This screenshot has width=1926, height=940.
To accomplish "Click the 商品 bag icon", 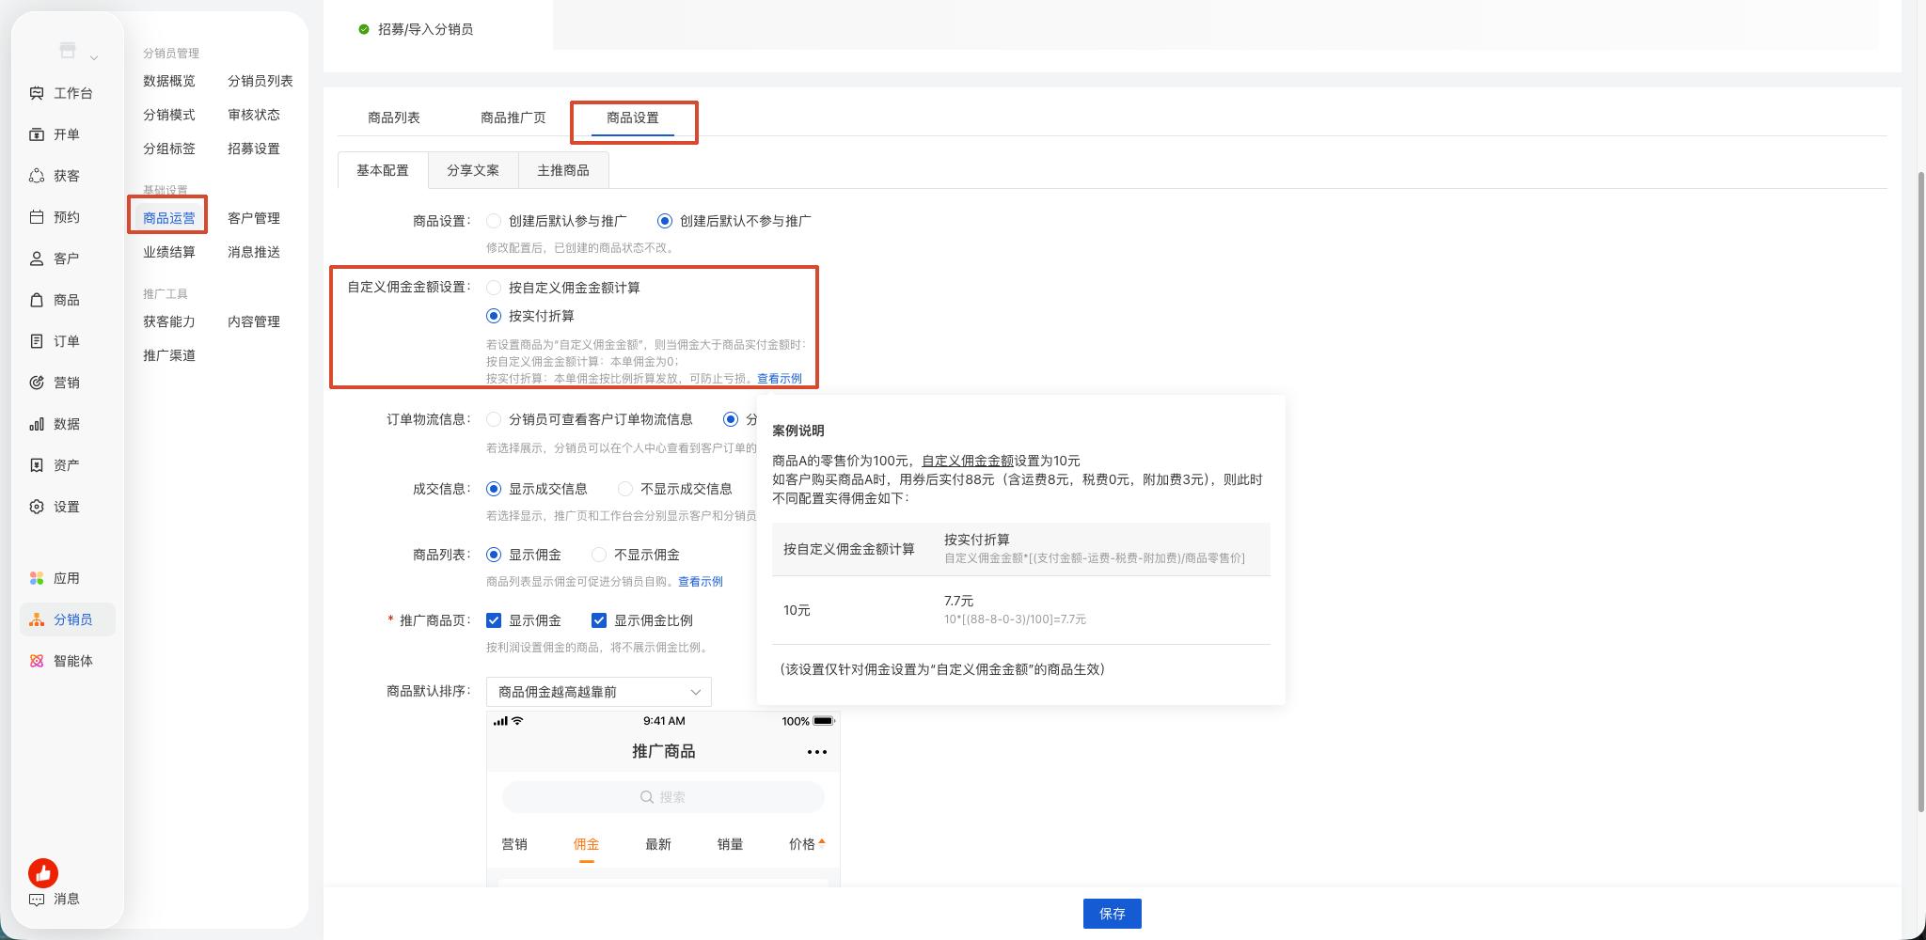I will 37,300.
